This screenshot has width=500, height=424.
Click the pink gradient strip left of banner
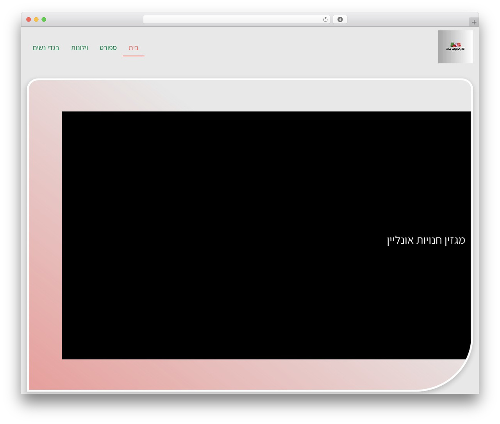coord(45,235)
